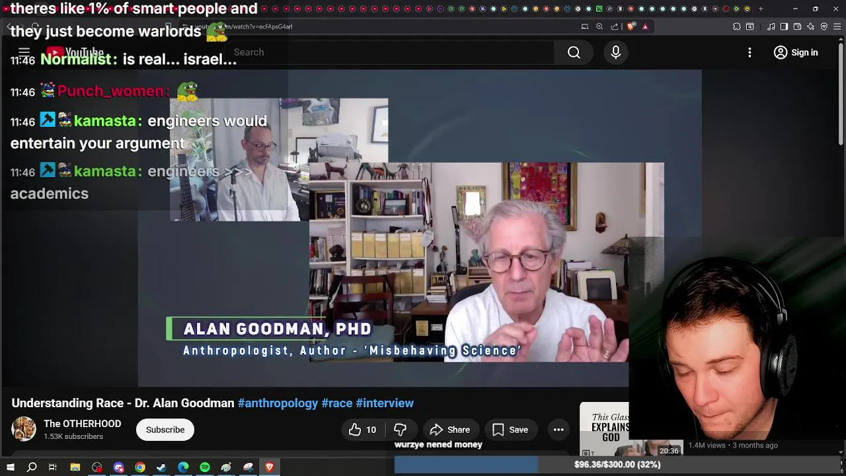Screen dimensions: 846x476
Task: Click the browser address bar URL
Action: [243, 26]
